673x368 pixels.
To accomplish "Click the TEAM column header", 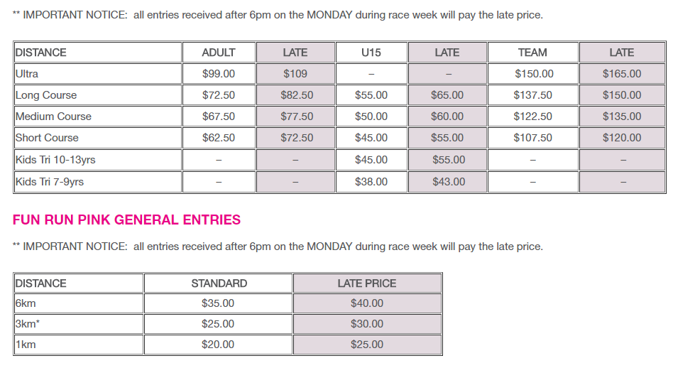I will click(532, 53).
